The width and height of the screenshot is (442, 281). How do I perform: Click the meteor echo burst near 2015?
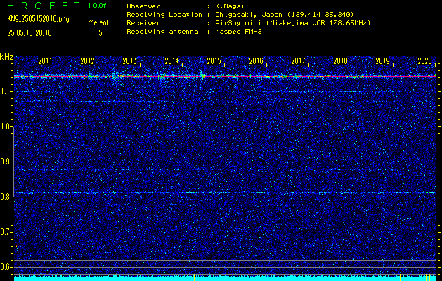coord(202,76)
